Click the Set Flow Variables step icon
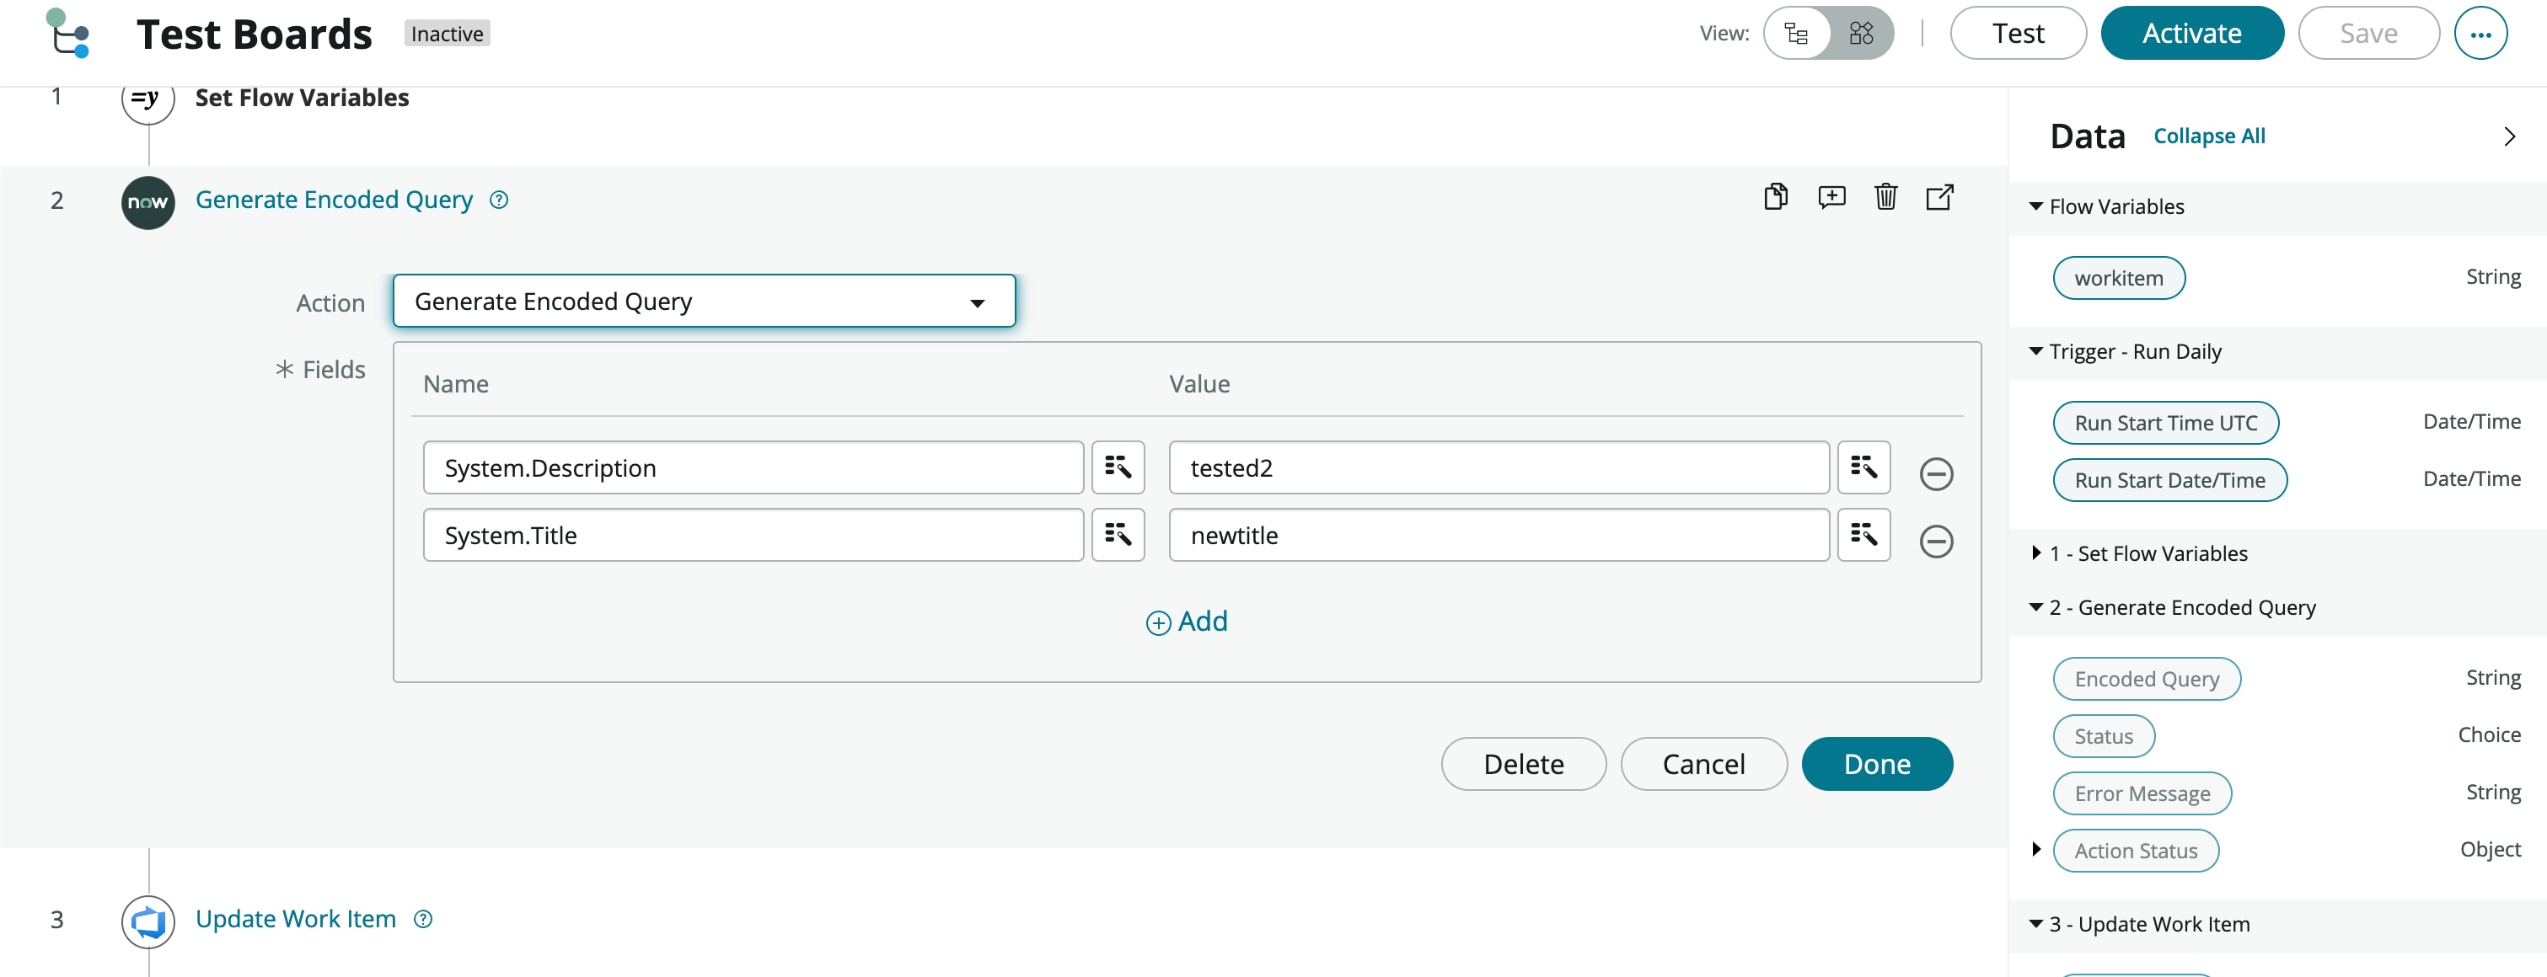Image resolution: width=2547 pixels, height=977 pixels. coord(147,98)
